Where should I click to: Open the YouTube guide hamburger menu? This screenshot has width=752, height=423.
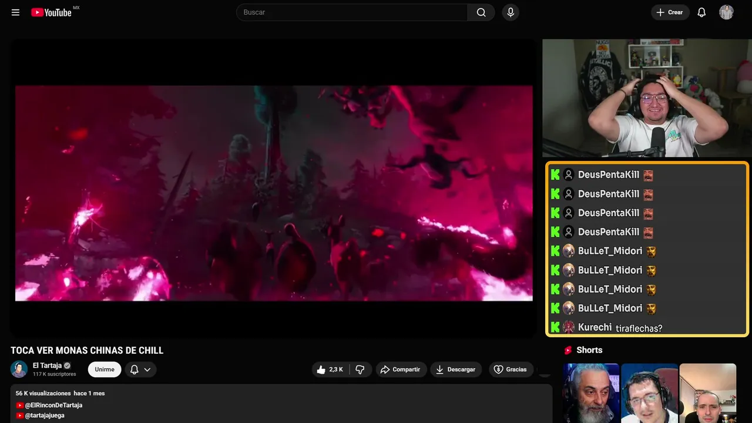[15, 12]
